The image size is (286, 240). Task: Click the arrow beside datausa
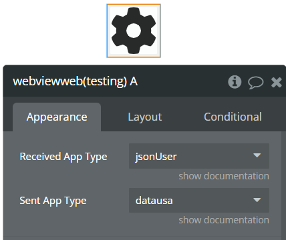257,200
